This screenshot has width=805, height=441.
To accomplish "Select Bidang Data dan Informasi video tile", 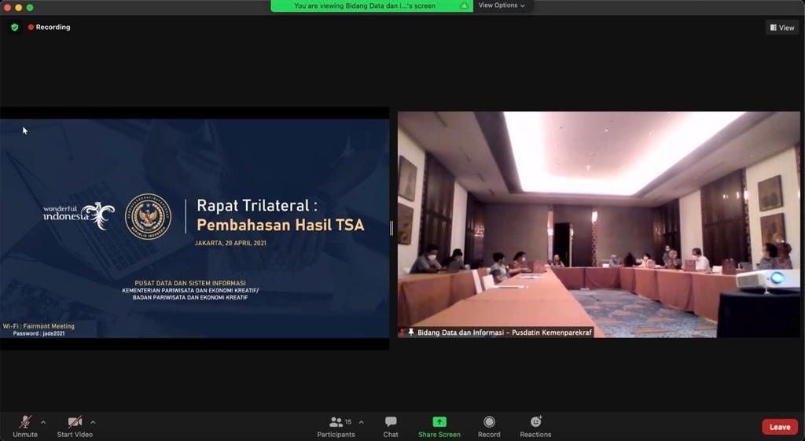I will pyautogui.click(x=598, y=224).
